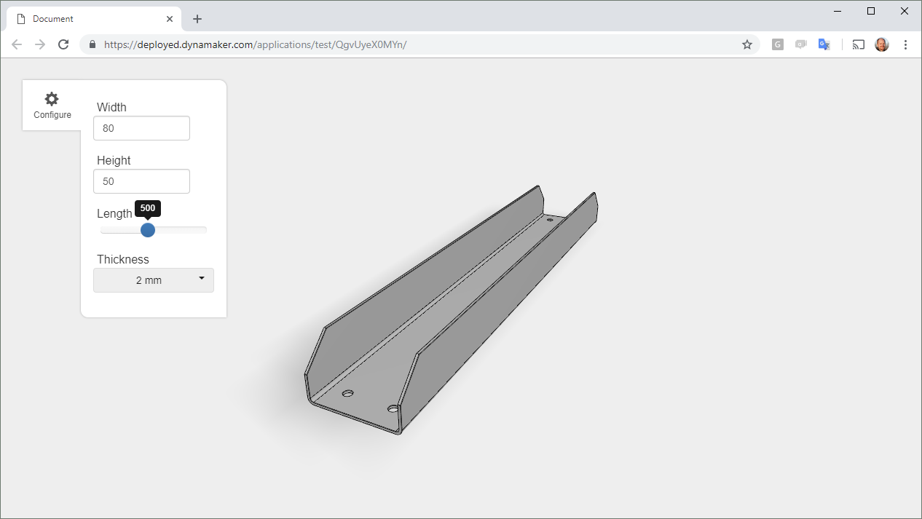Open the Thickness dropdown showing 2 mm
The width and height of the screenshot is (922, 519).
coord(153,280)
